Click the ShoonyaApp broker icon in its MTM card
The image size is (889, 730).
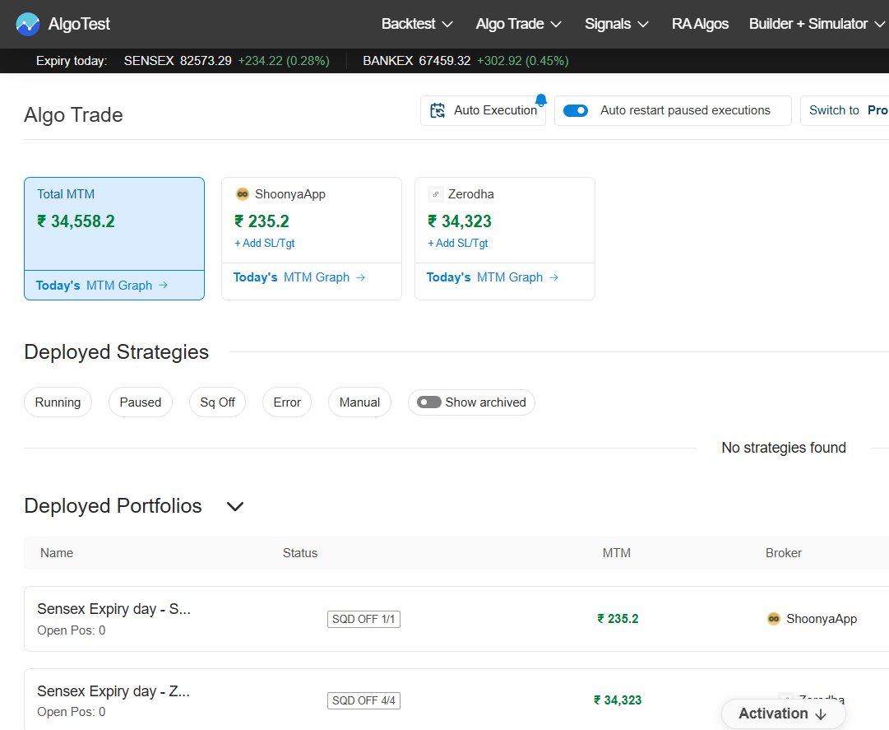pyautogui.click(x=242, y=193)
